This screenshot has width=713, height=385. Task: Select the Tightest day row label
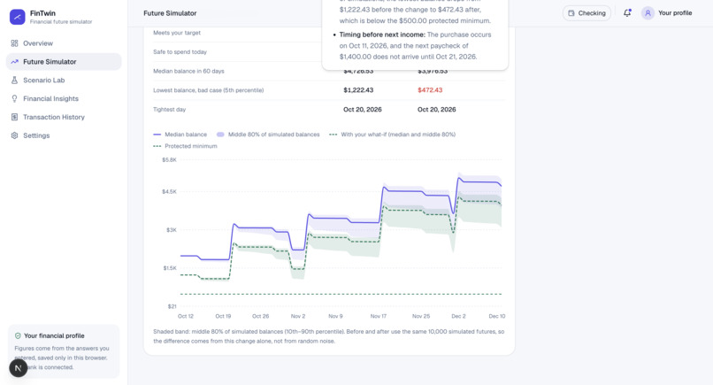point(170,109)
